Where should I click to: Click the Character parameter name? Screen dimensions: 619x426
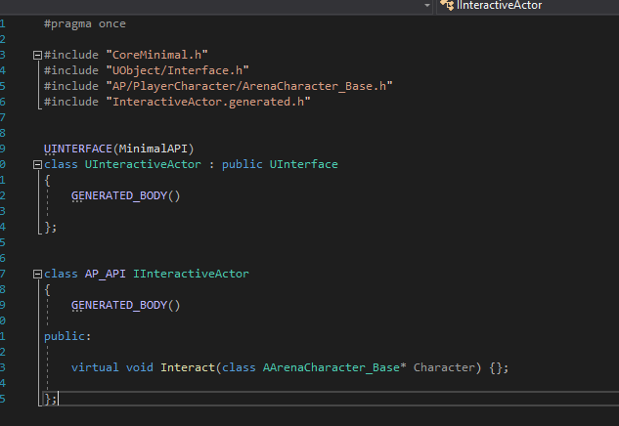pos(444,367)
